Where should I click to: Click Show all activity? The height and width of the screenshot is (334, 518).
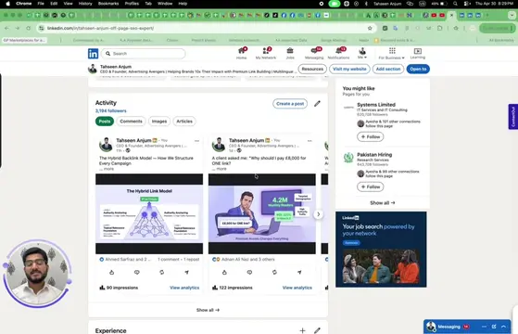point(208,310)
